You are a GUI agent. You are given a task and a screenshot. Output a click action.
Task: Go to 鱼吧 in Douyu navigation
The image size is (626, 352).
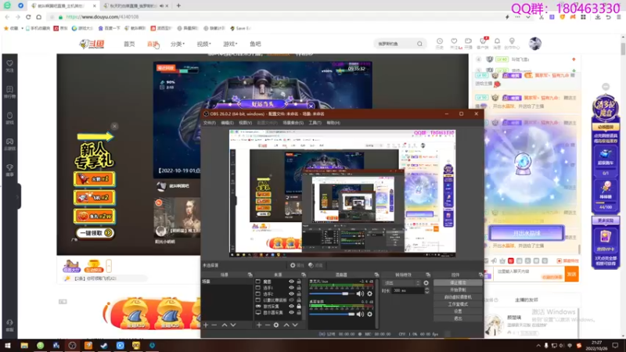tap(255, 44)
